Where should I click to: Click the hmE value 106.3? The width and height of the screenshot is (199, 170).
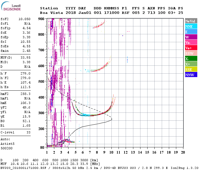tap(25, 103)
